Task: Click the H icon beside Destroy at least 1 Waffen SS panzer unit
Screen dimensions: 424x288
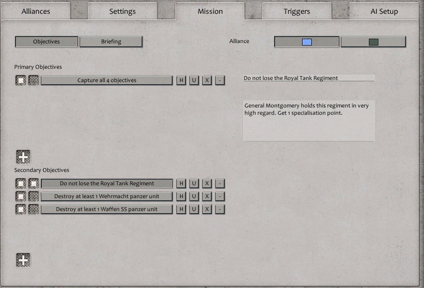Action: [x=181, y=209]
